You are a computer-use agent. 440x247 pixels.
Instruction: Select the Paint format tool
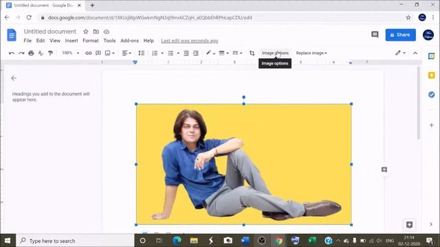click(50, 53)
